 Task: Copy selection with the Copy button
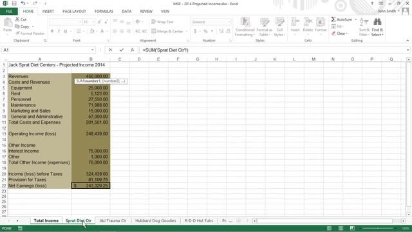tap(22, 26)
